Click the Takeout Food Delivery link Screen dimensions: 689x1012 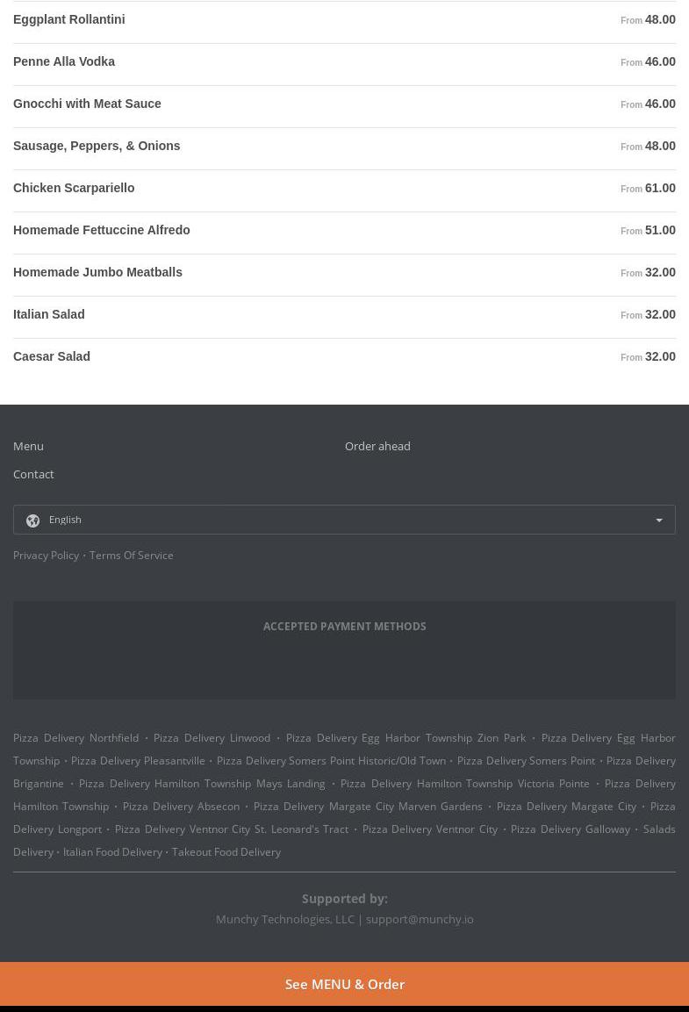226,851
